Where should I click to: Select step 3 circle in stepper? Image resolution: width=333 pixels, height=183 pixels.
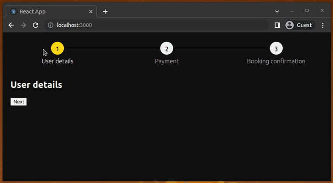click(x=276, y=48)
